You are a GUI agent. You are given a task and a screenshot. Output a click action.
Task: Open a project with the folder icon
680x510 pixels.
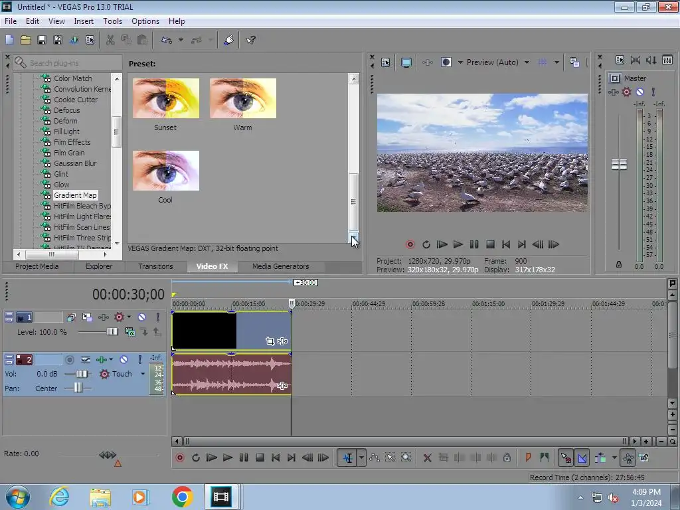pyautogui.click(x=26, y=40)
